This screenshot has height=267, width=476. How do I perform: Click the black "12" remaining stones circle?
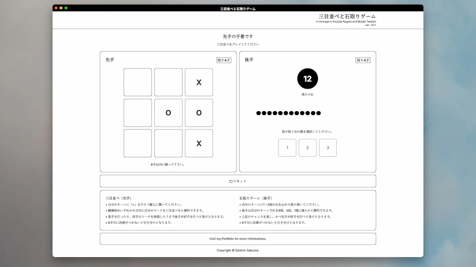[x=307, y=78]
